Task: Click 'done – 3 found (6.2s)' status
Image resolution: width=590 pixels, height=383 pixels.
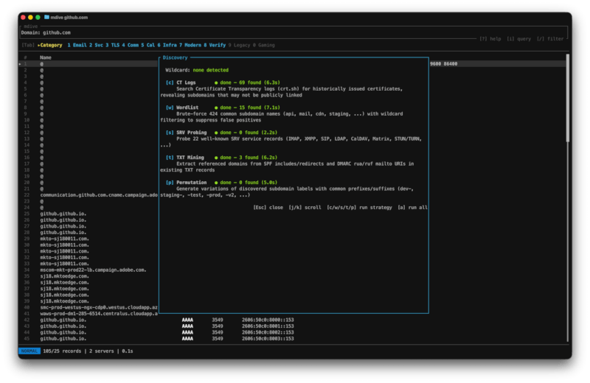Action: tap(249, 158)
